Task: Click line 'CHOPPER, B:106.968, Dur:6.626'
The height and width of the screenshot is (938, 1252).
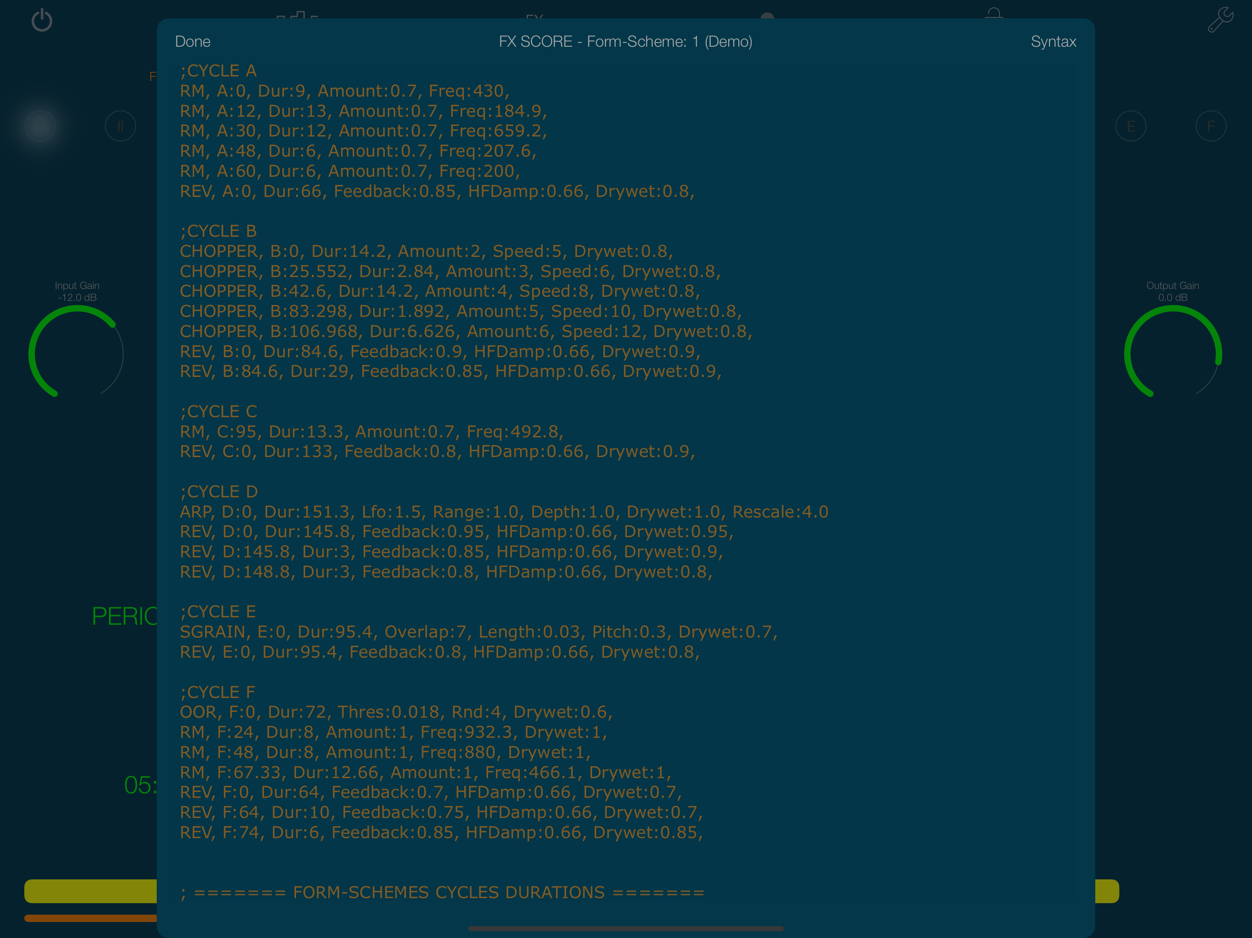Action: click(467, 331)
